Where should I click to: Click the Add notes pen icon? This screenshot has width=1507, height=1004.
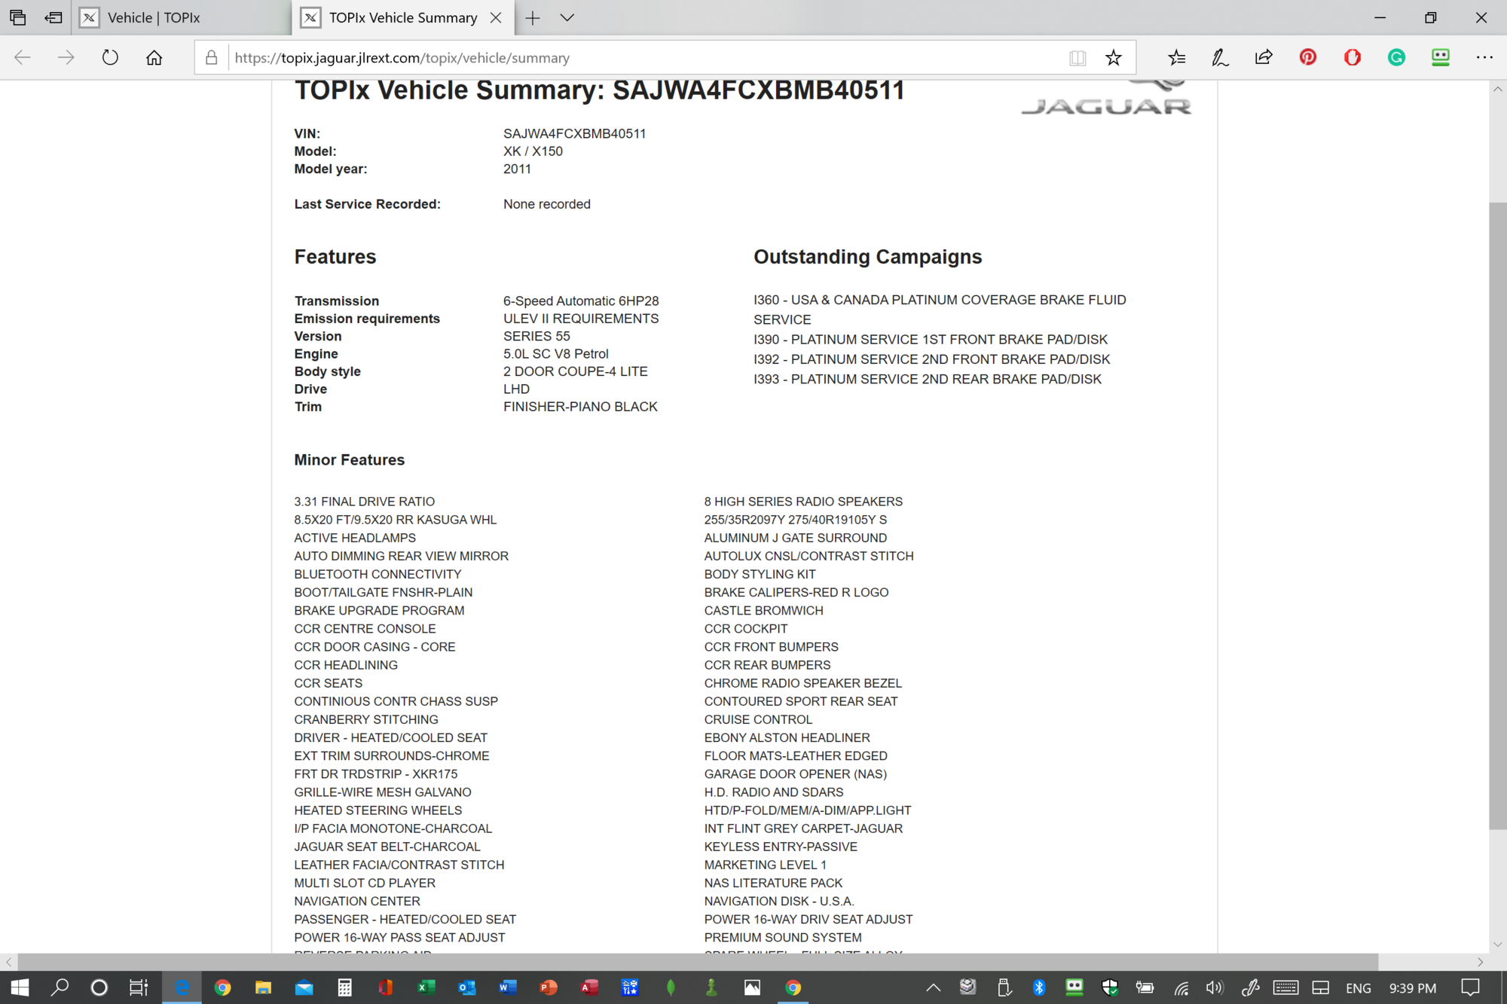tap(1220, 58)
